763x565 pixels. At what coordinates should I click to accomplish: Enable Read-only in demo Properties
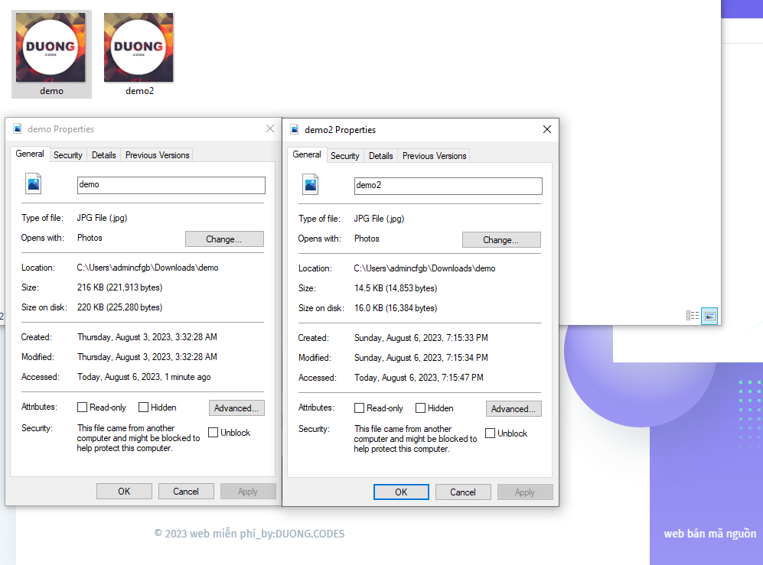[x=83, y=408]
